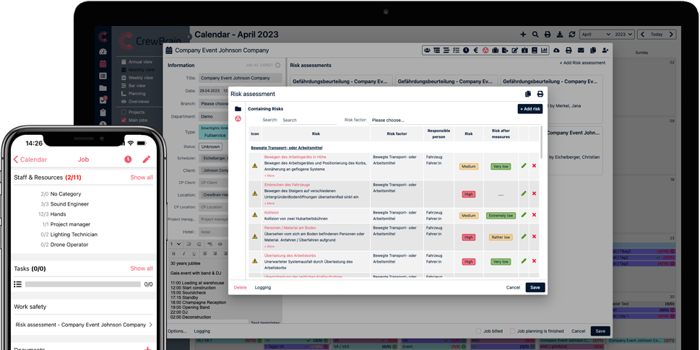Screen dimensions: 700x350
Task: Click the folder icon in Risk assessment sidebar
Action: coord(238,109)
